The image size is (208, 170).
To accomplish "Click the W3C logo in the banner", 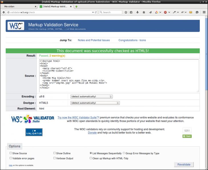I will [x=16, y=26].
